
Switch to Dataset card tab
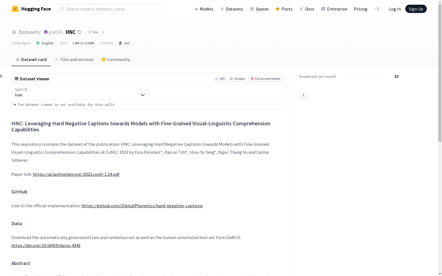click(x=31, y=59)
